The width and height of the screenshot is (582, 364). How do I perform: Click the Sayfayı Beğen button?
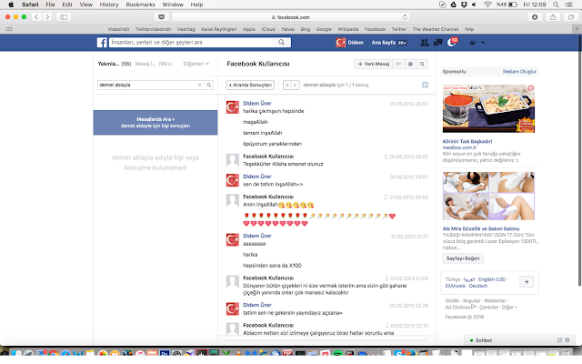point(463,258)
